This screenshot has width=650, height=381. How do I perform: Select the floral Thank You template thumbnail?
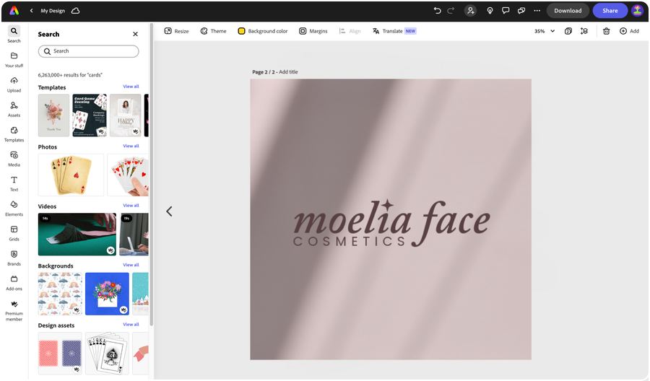[x=54, y=115]
